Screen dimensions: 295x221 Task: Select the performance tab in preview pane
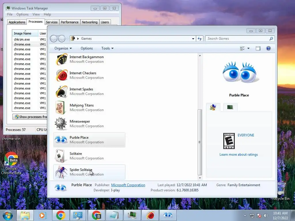pyautogui.click(x=230, y=107)
